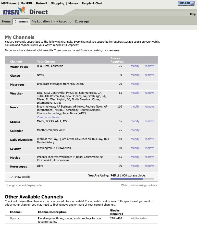Open the My Account tab
197x225 pixels.
(x=62, y=21)
